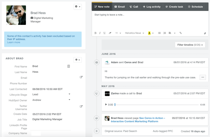Insert a numbered list
Screen dimensions: 210x137
pos(165,33)
